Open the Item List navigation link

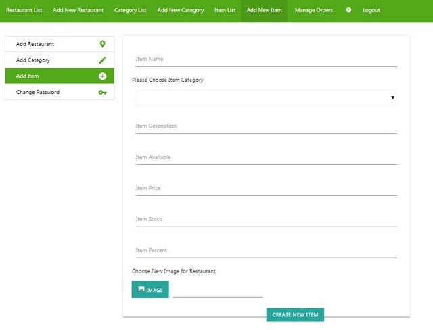[225, 10]
